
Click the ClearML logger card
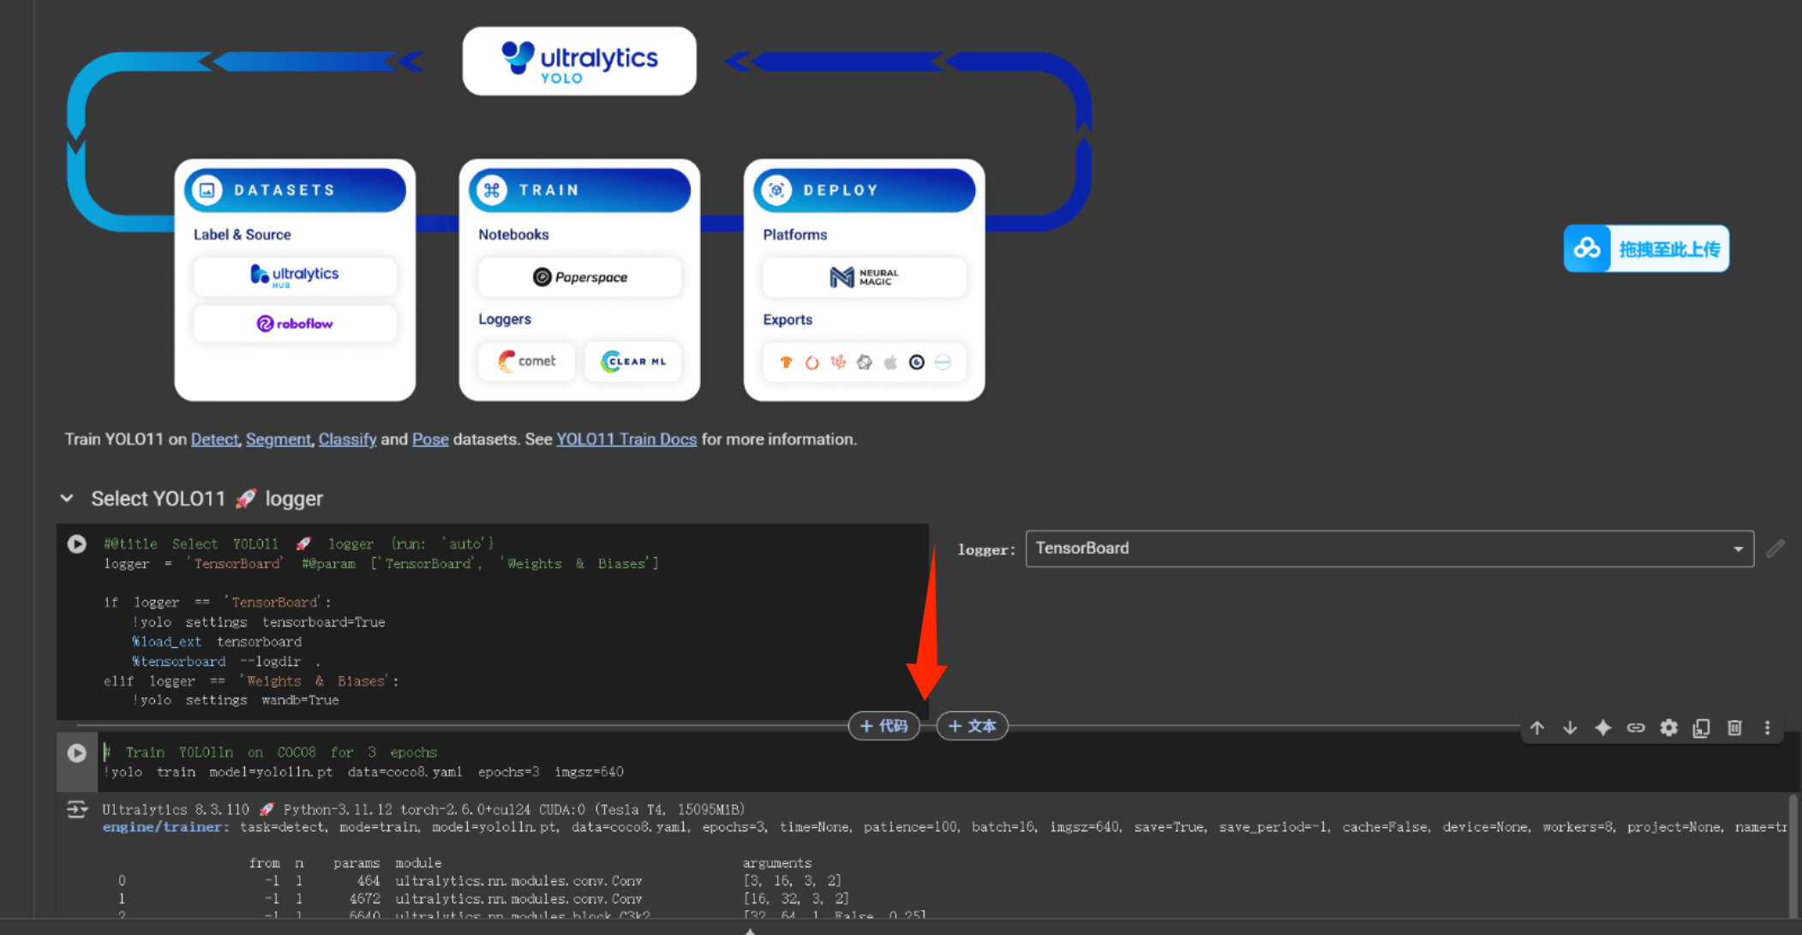click(x=633, y=362)
